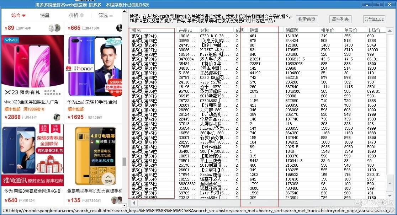The image size is (397, 215).
Task: Open the 荣耀8青春版 product image
Action: pos(33,155)
